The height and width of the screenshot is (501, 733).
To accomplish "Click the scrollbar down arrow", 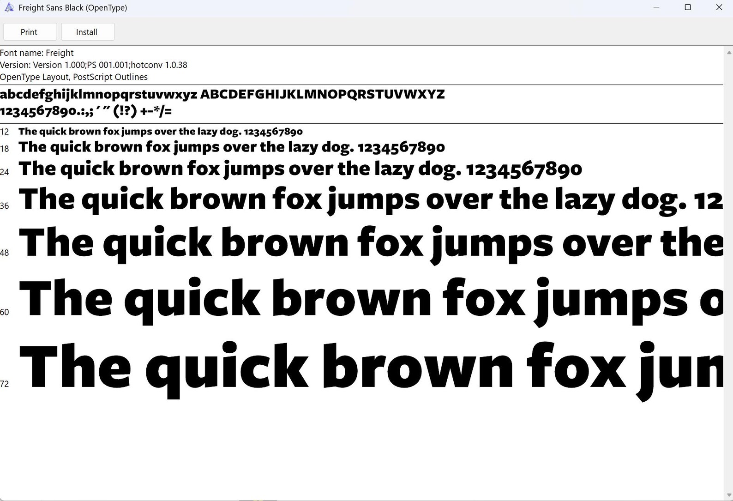I will [x=729, y=495].
